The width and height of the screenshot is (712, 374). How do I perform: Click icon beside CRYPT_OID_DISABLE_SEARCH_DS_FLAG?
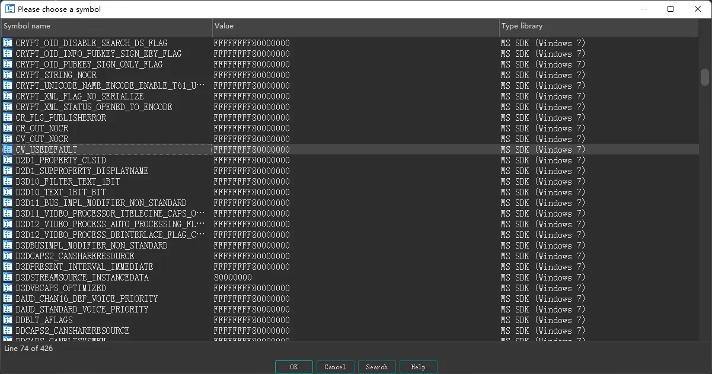point(8,43)
